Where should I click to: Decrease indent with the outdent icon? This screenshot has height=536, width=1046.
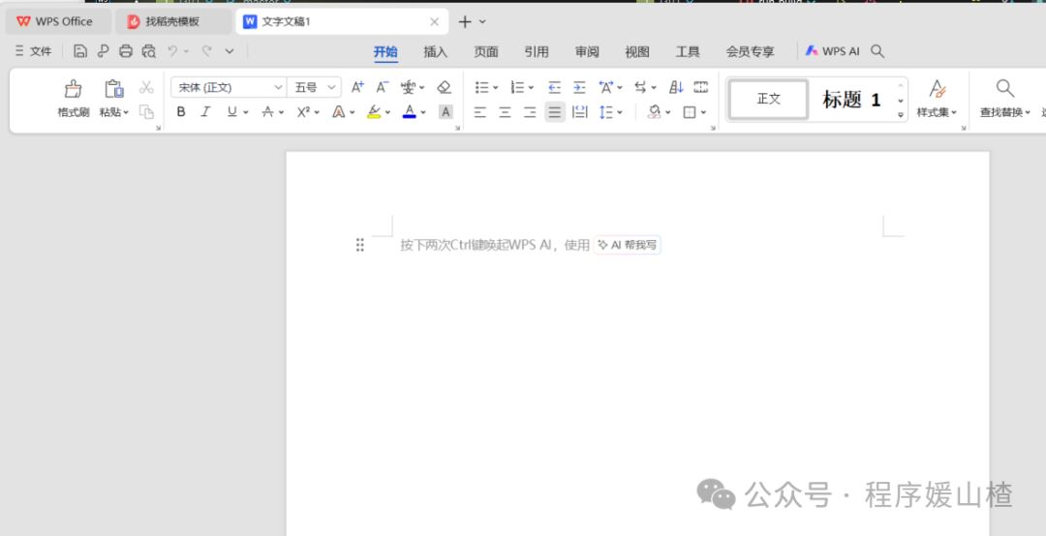(x=554, y=87)
